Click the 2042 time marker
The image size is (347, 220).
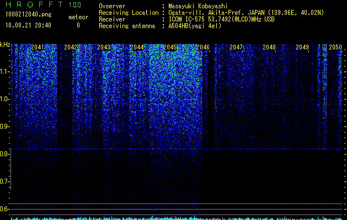click(71, 47)
